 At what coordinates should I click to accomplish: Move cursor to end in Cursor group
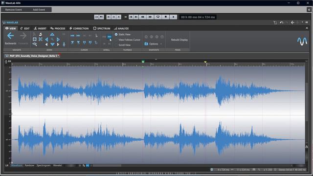(78, 36)
